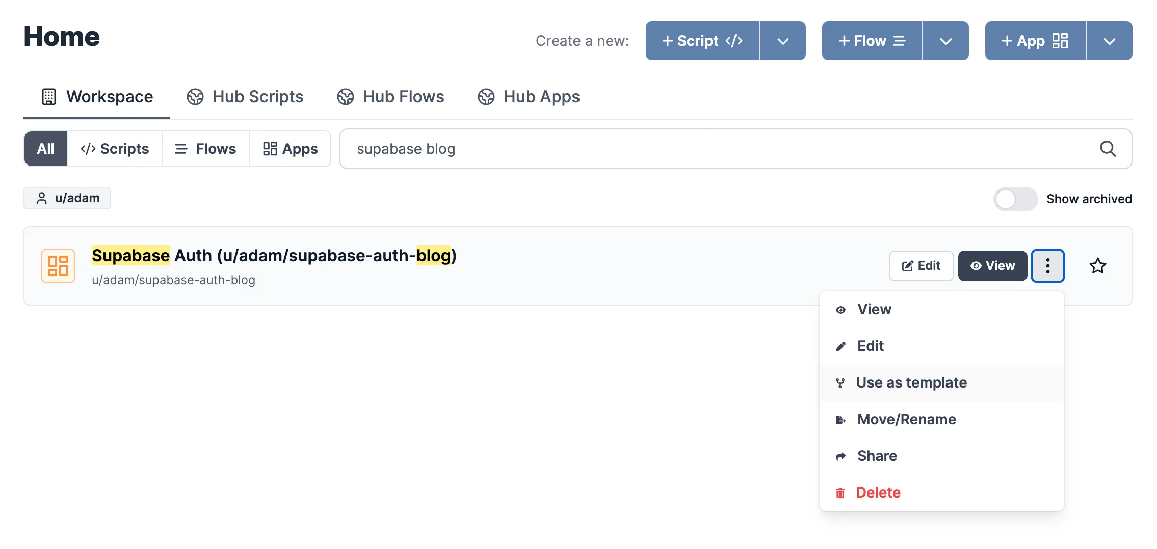Image resolution: width=1157 pixels, height=549 pixels.
Task: Select Move/Rename in the context menu
Action: coord(906,419)
